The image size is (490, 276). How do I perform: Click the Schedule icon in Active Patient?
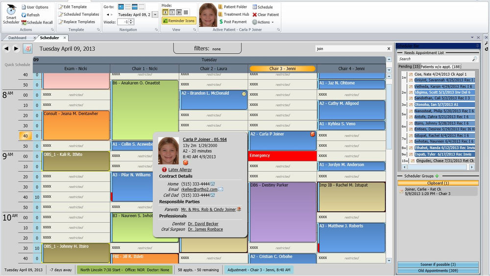click(255, 7)
